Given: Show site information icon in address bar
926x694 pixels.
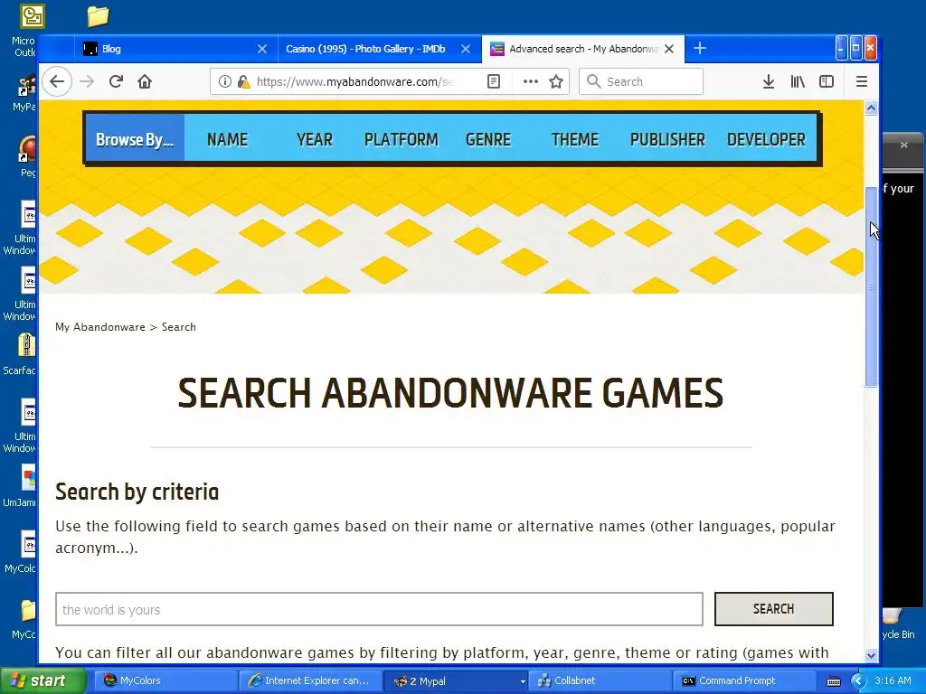Looking at the screenshot, I should [x=224, y=81].
